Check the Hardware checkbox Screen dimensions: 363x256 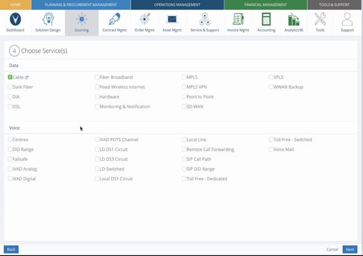click(97, 97)
